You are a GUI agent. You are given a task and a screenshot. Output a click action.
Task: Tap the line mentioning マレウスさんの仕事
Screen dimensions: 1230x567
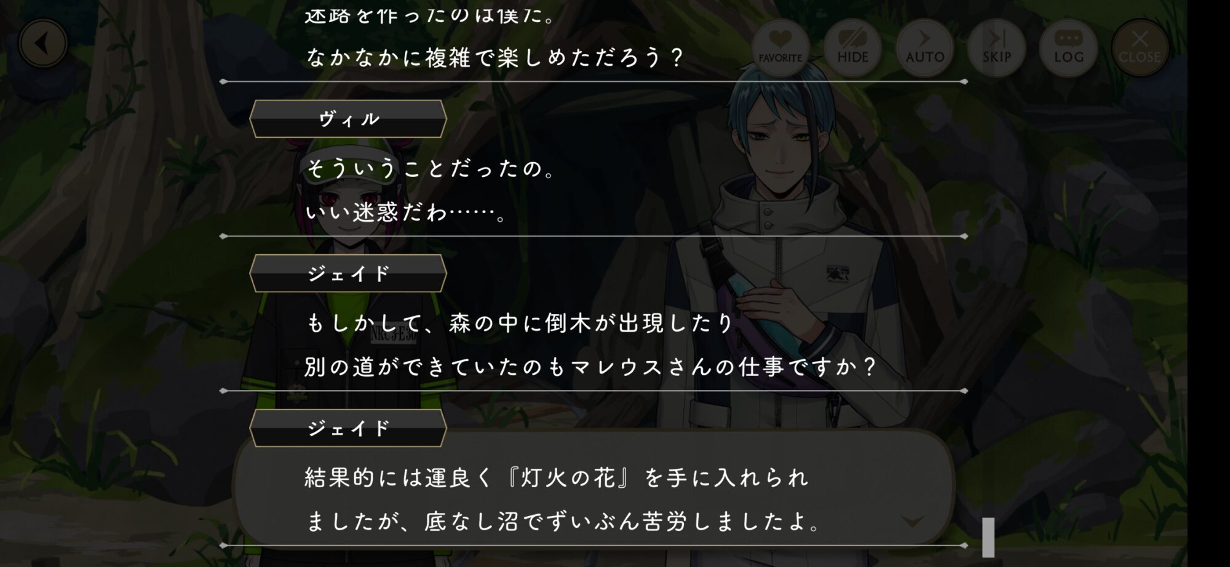(590, 367)
